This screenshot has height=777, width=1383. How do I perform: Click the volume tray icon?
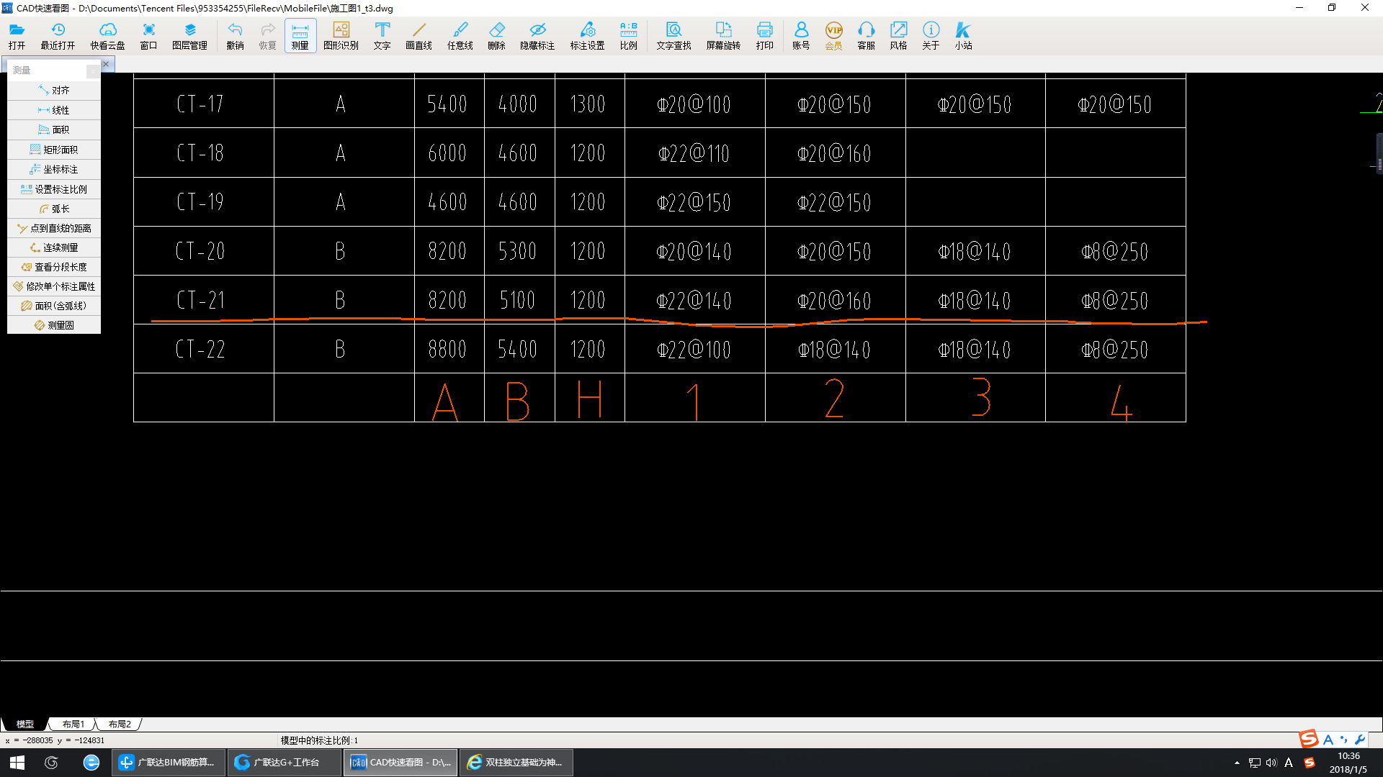(1271, 763)
